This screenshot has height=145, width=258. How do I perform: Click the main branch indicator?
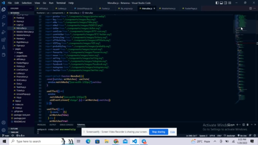pos(6,136)
